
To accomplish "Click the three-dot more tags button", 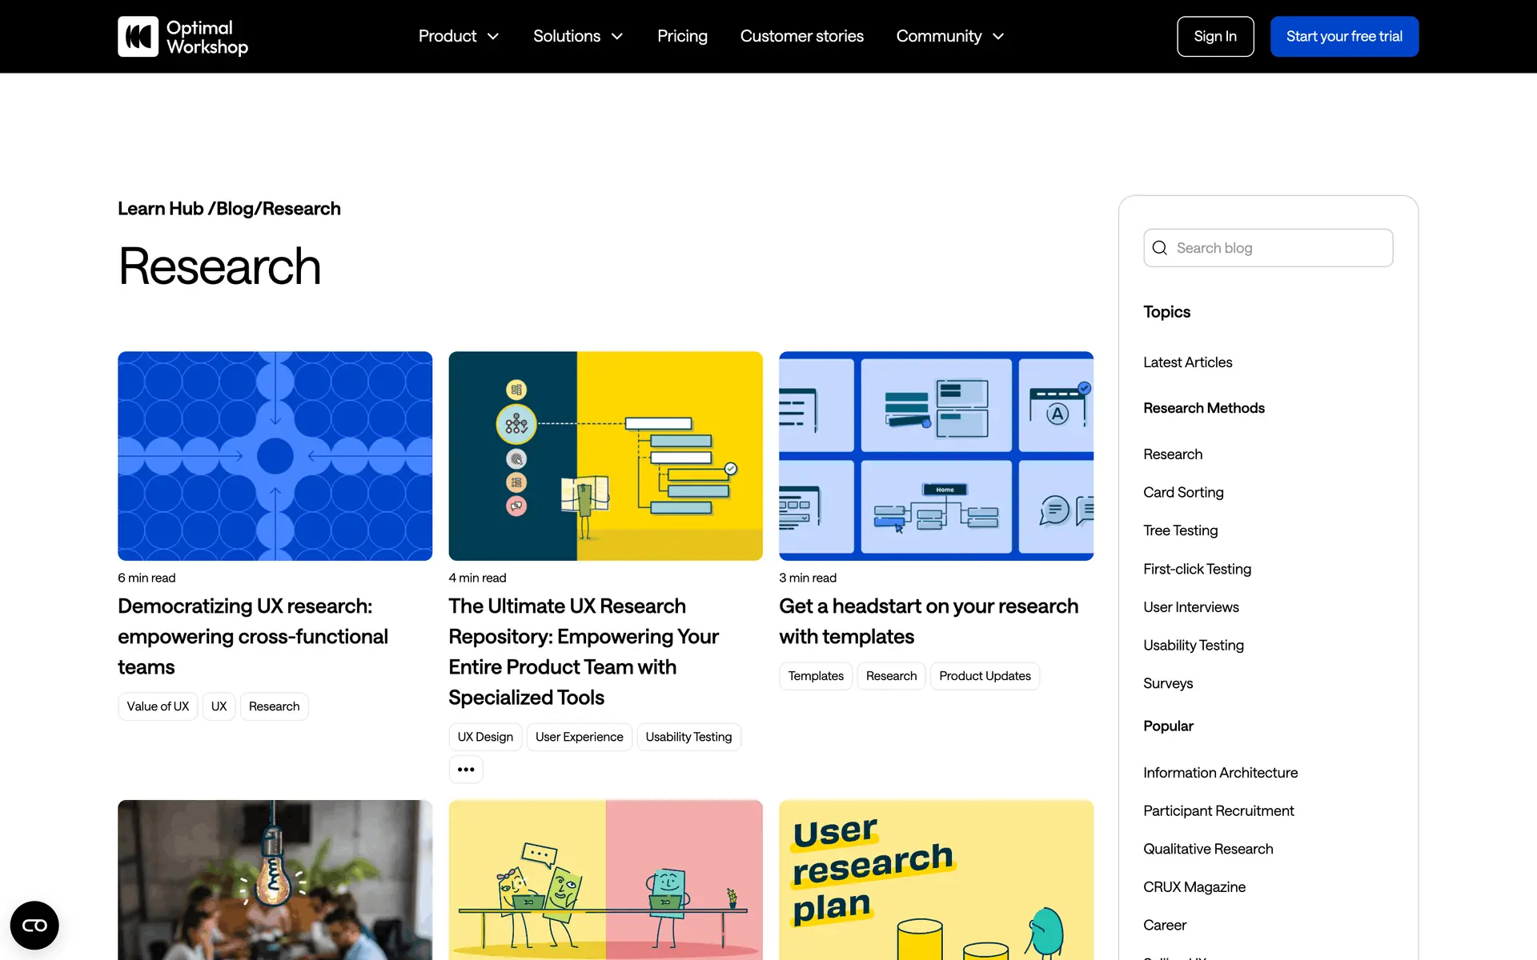I will tap(466, 770).
